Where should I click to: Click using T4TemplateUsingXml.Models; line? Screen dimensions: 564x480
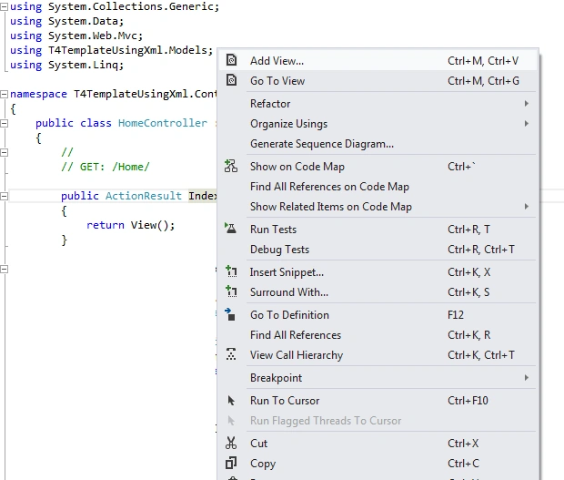pos(112,50)
